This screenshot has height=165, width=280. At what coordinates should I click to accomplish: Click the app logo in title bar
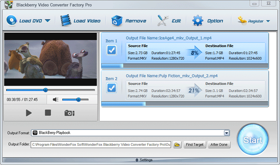click(8, 5)
